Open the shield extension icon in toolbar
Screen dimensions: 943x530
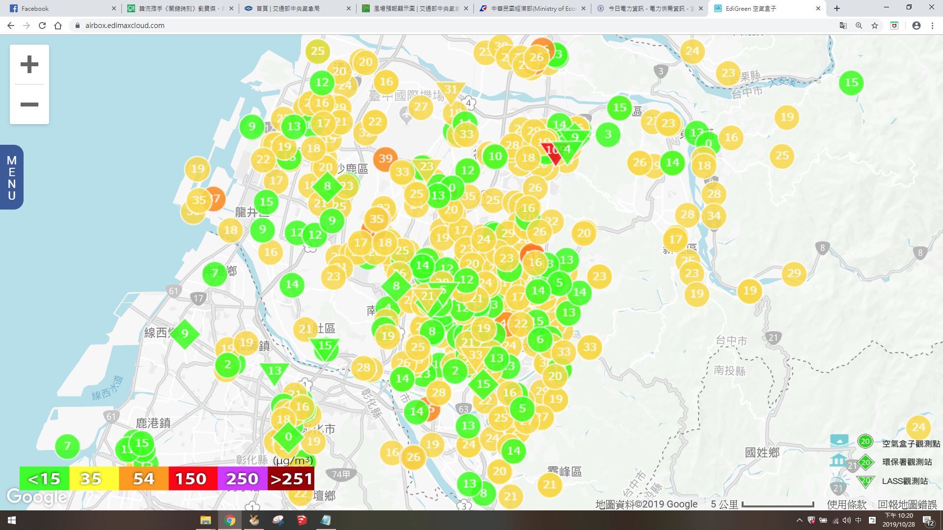[x=894, y=26]
